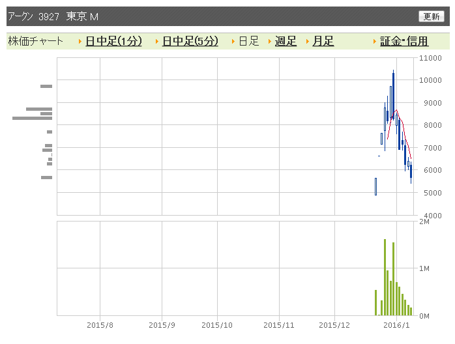Click orange arrow beside 日中足(5分)

pyautogui.click(x=156, y=42)
